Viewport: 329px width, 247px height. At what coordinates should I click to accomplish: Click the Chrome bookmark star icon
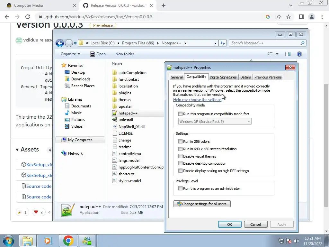(289, 17)
